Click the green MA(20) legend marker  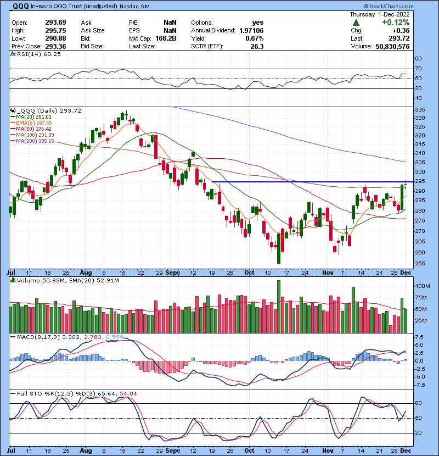click(12, 117)
